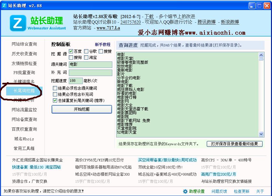Select the result row 致青春电影完整版
Image resolution: width=272 pixels, height=196 pixels.
click(x=133, y=62)
